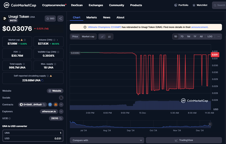Click Vol/Mkt Cap (24h) info icon
Image resolution: width=226 pixels, height=144 pixels.
pos(58,52)
